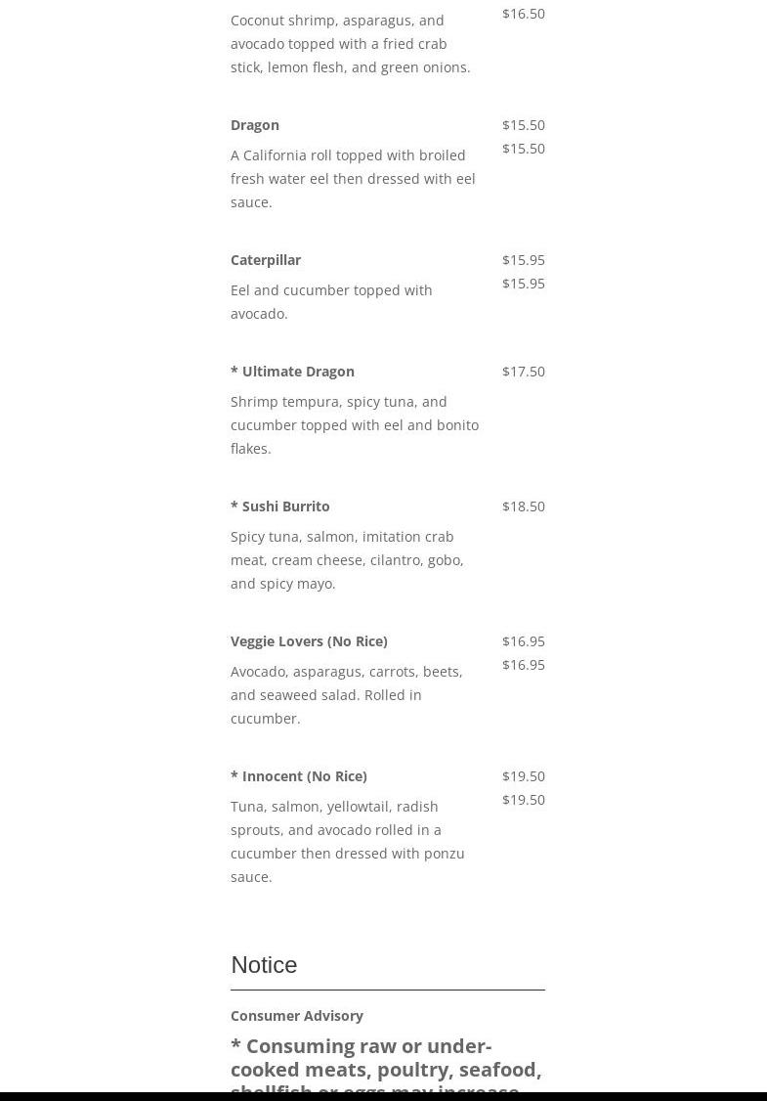Click the California roll eel sauce description
Image resolution: width=767 pixels, height=1101 pixels.
pyautogui.click(x=353, y=178)
